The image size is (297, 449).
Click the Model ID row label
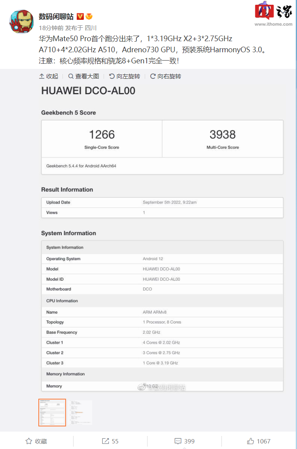point(55,279)
